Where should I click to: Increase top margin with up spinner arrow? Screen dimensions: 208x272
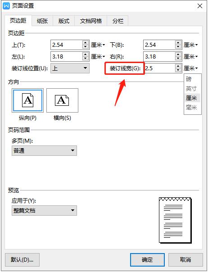point(85,42)
